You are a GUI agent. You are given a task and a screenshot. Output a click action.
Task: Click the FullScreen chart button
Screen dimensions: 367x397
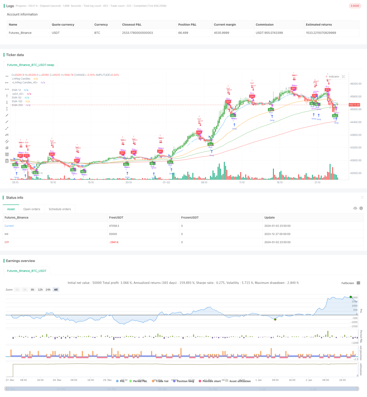point(348,283)
